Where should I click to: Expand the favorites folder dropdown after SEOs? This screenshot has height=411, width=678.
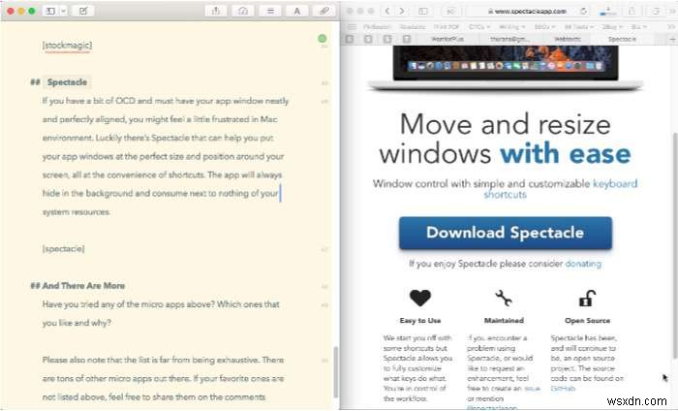[578, 27]
